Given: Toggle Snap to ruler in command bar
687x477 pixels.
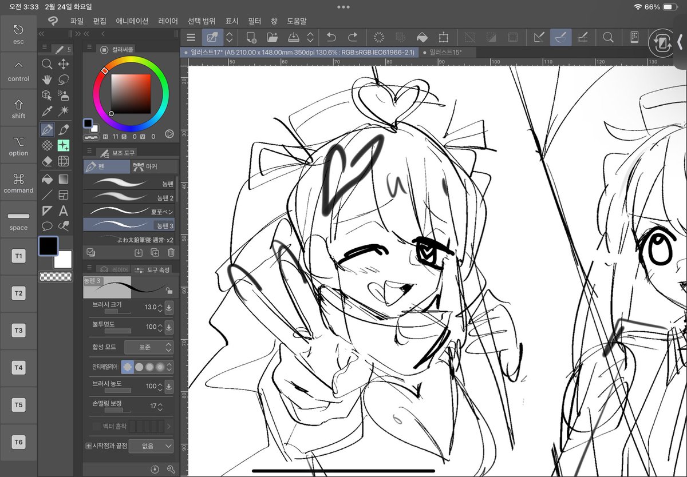Looking at the screenshot, I should 539,37.
